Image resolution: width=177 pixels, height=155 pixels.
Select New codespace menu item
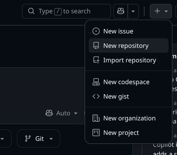point(129,82)
